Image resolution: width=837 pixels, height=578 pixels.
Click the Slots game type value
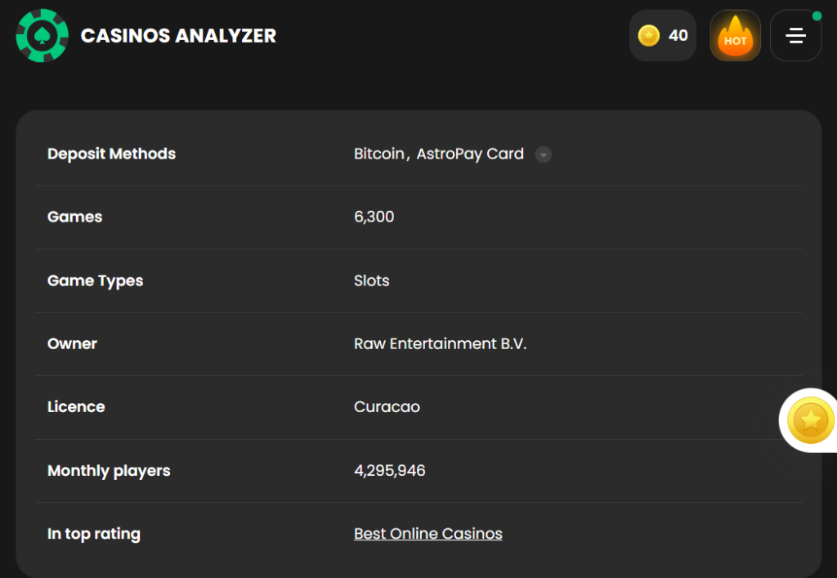coord(371,280)
